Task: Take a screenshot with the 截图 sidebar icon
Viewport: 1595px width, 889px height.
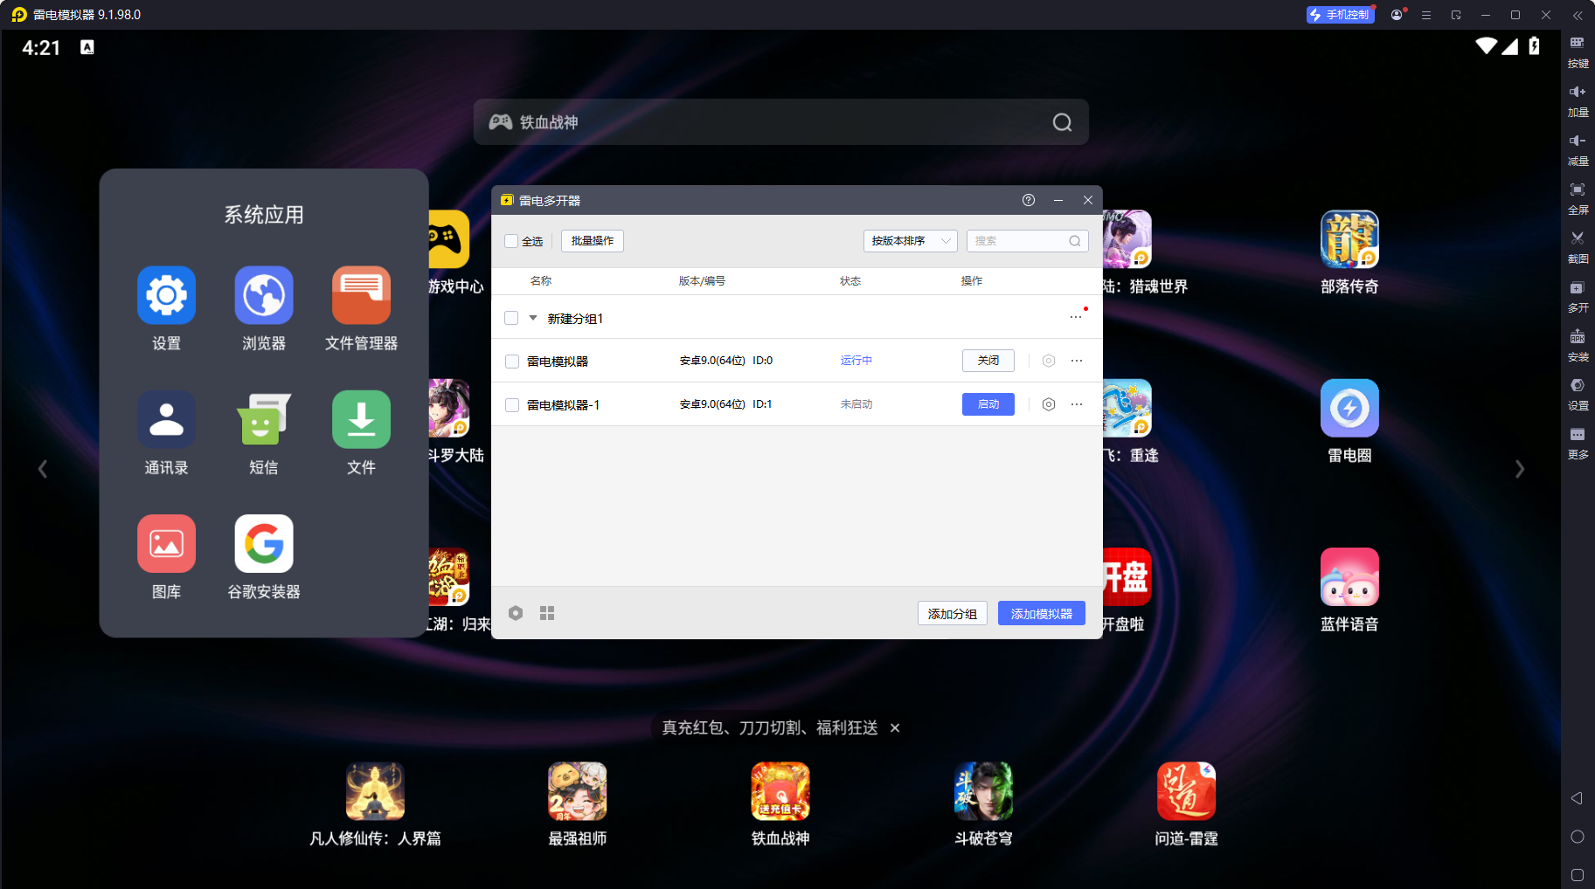Action: click(x=1578, y=248)
